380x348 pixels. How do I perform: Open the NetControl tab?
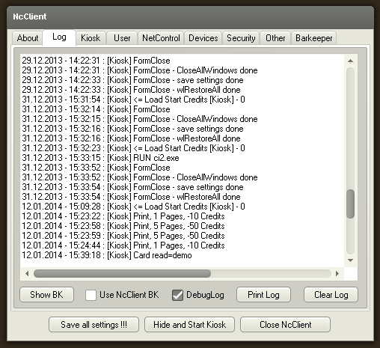[x=161, y=38]
